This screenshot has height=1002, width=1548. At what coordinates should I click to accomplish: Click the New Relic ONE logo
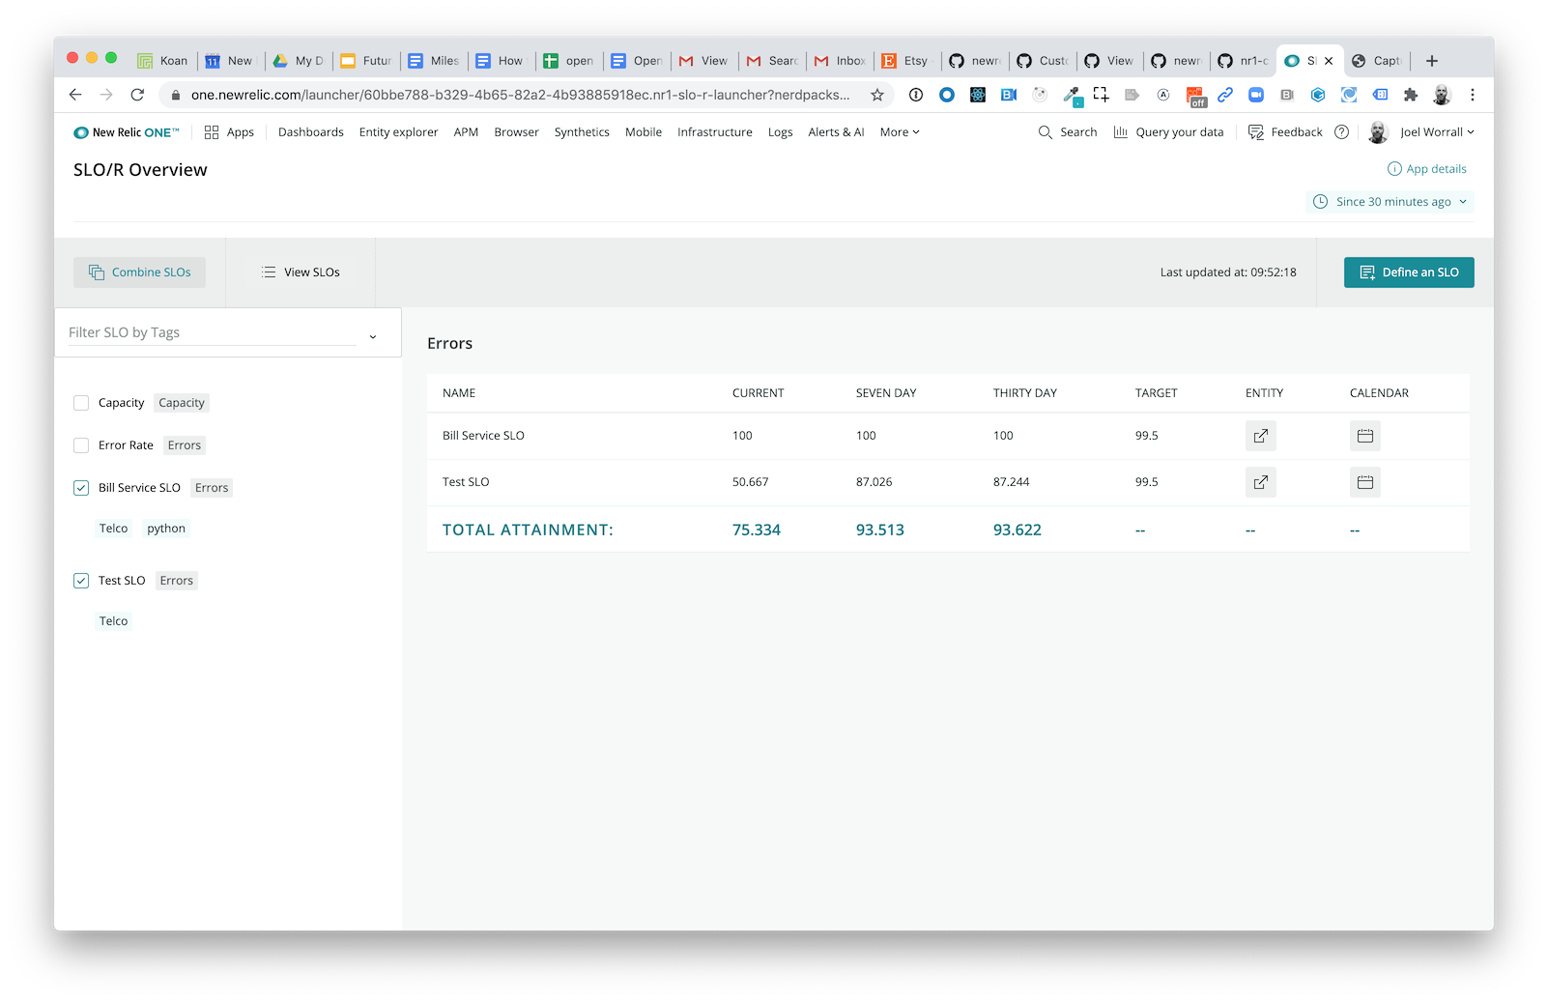127,132
